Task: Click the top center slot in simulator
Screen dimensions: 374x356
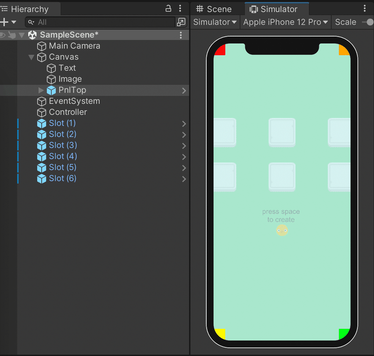Action: (282, 133)
